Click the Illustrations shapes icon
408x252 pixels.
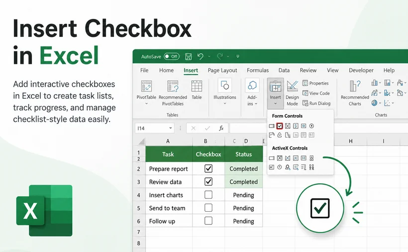pos(224,85)
